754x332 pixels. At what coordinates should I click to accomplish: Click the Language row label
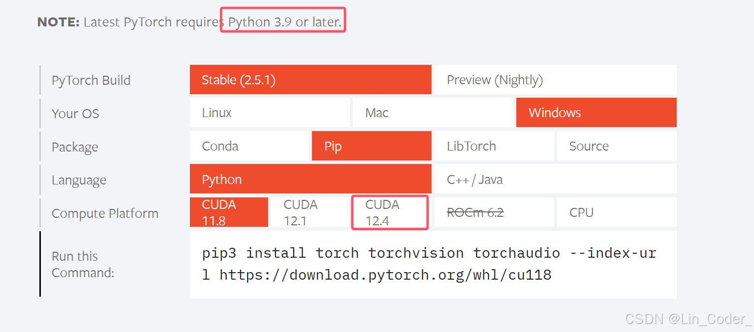pos(79,180)
